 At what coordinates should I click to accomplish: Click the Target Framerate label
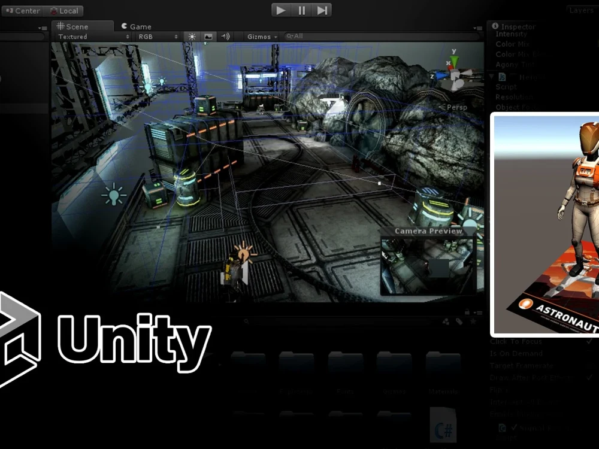point(522,365)
